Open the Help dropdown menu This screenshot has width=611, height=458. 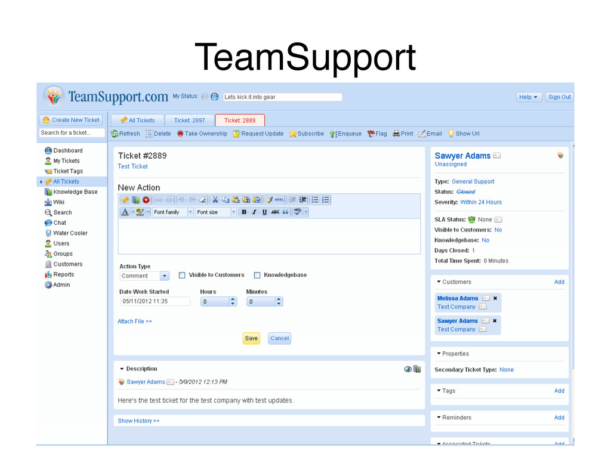tap(529, 97)
